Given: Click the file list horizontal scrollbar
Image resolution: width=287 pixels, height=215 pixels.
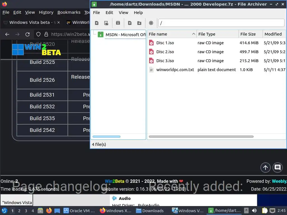Looking at the screenshot, I should [201, 137].
